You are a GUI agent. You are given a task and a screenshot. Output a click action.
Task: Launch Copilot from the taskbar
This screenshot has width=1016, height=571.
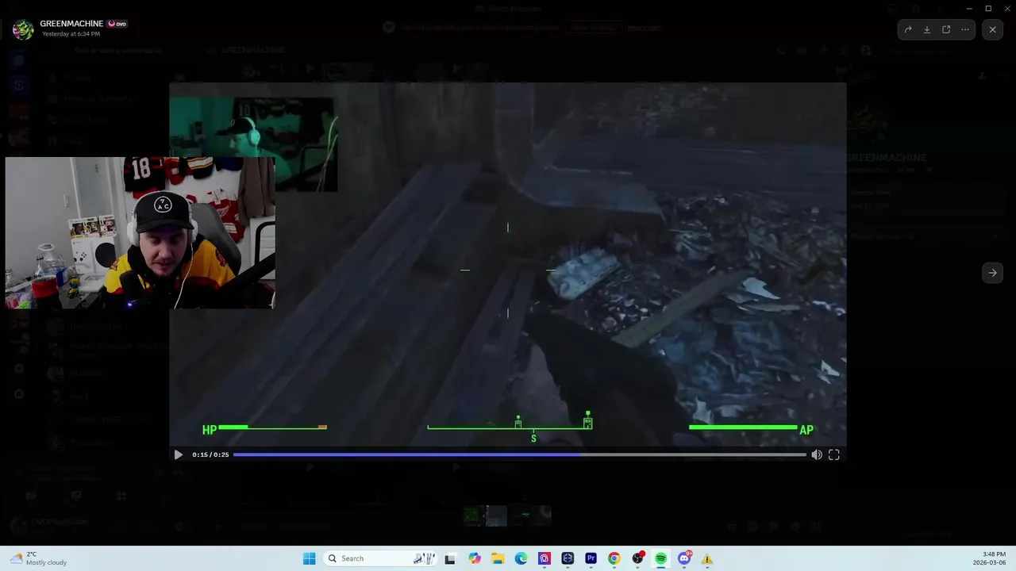click(x=475, y=558)
